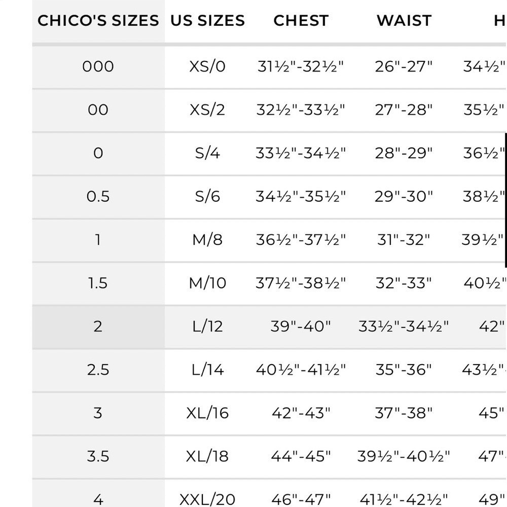
Task: Click chest measurement 36½"-37½"
Action: point(301,240)
